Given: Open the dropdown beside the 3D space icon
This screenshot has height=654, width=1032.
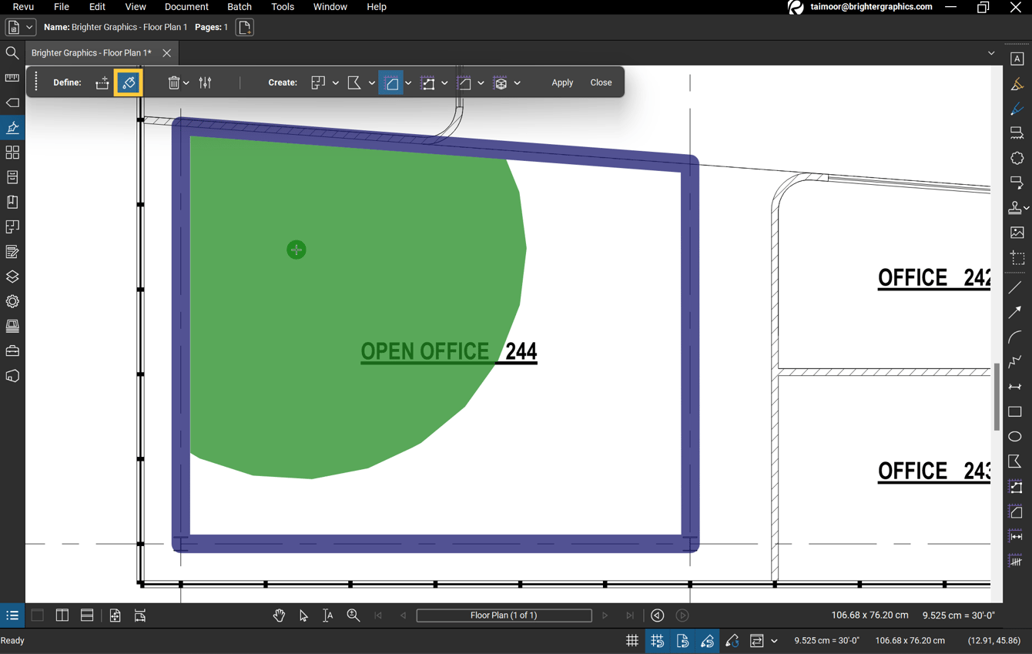Looking at the screenshot, I should pyautogui.click(x=517, y=82).
